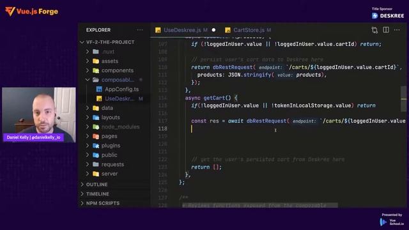The image size is (409, 230).
Task: Expand the requests folder chevron
Action: tap(88, 164)
